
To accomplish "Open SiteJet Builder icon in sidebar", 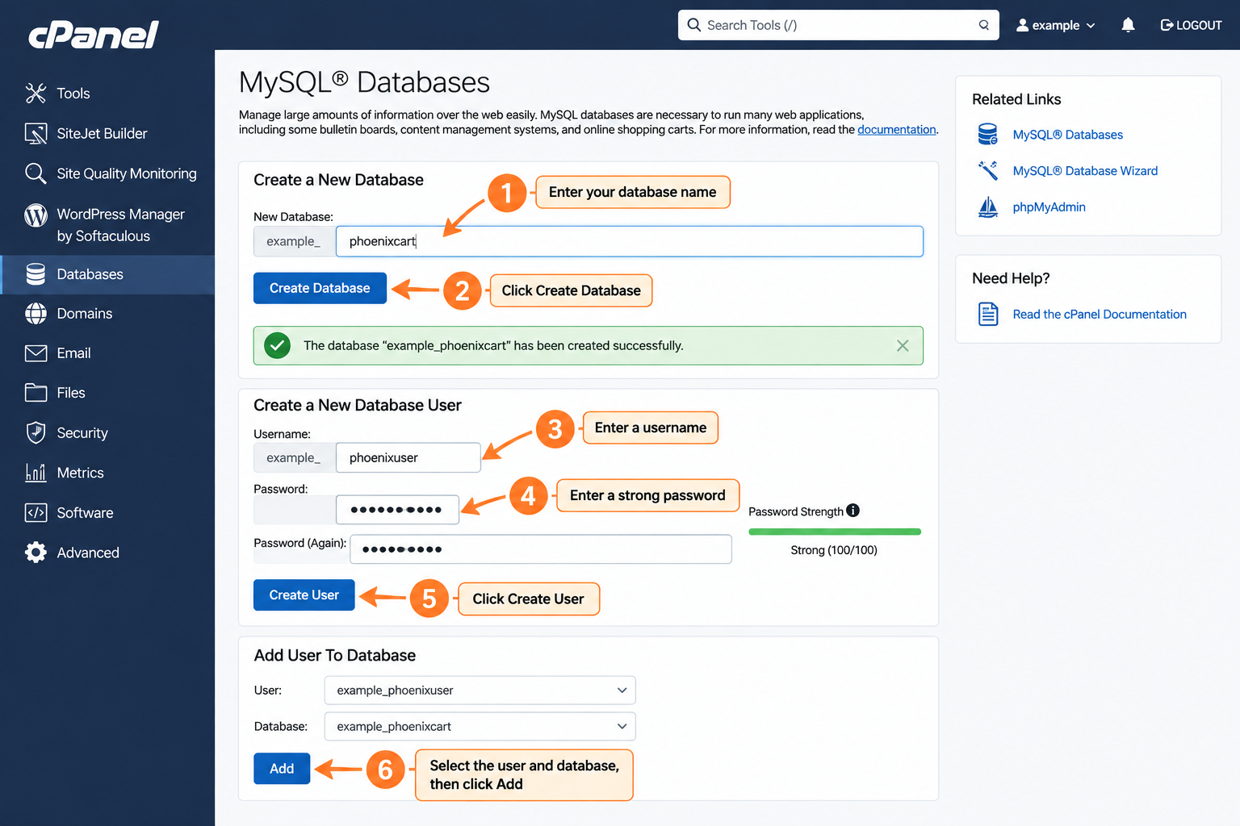I will [36, 134].
